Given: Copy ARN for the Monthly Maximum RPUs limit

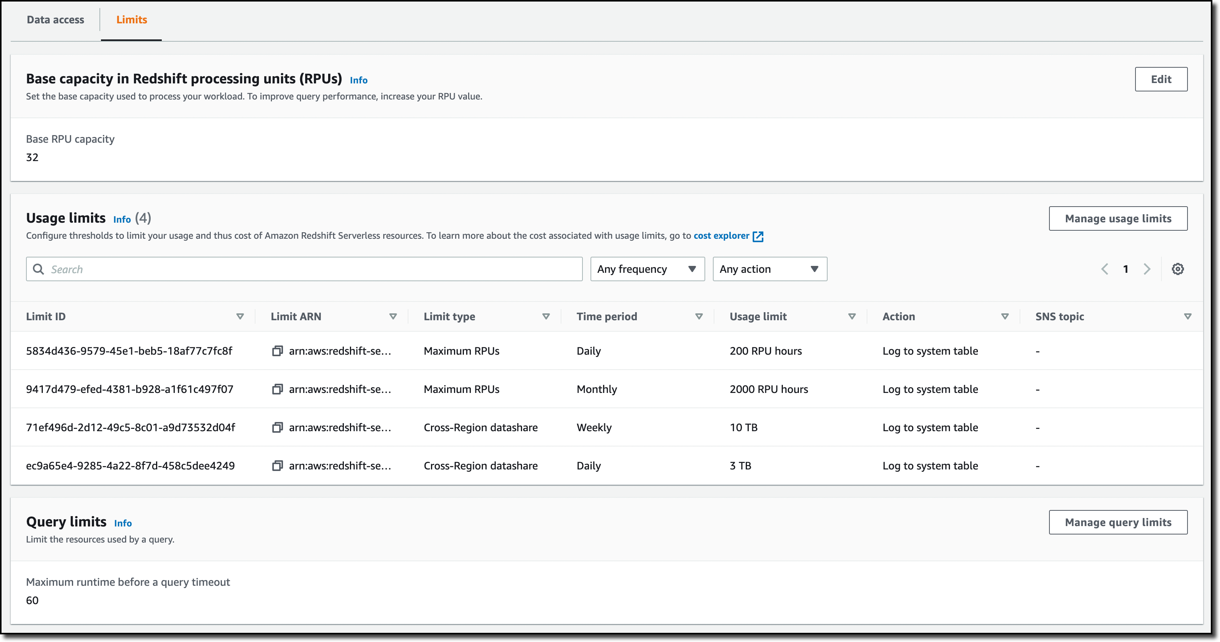Looking at the screenshot, I should point(278,389).
